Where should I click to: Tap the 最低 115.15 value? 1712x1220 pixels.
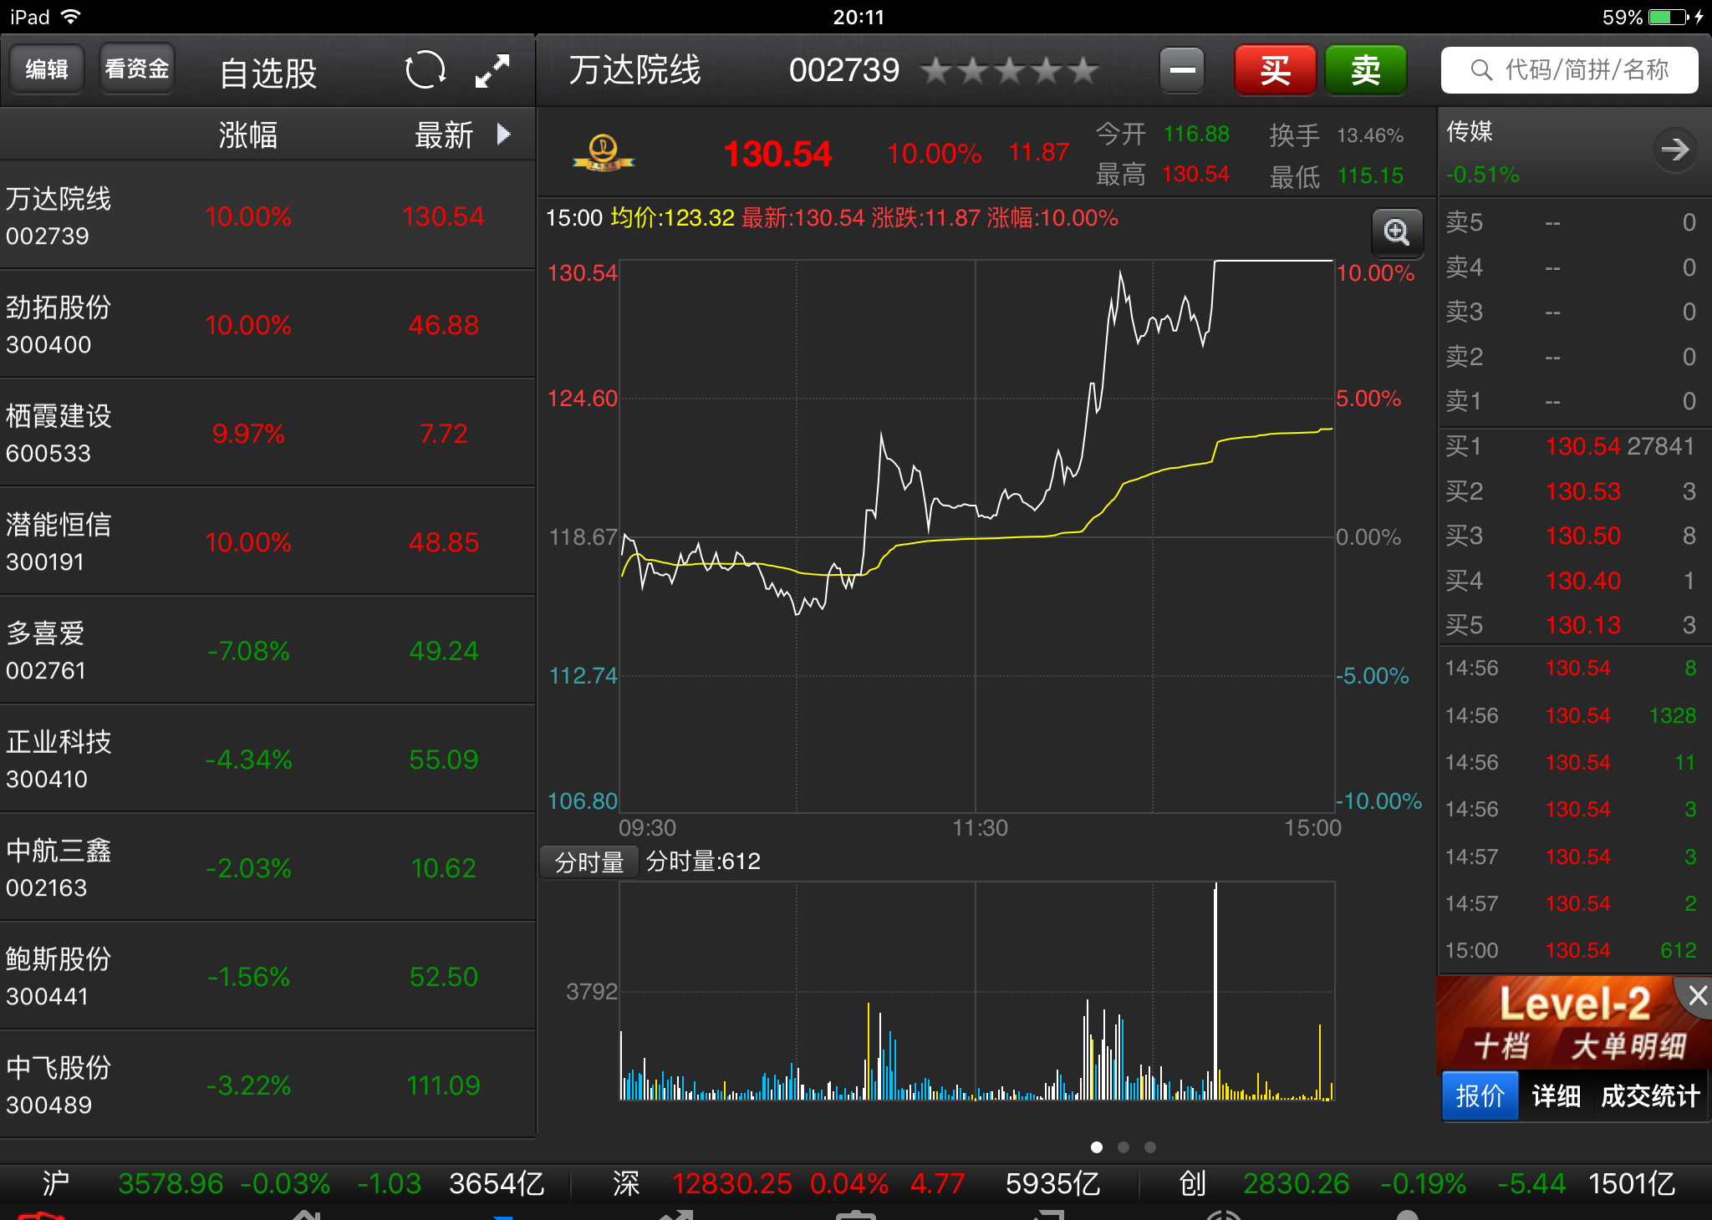pyautogui.click(x=1369, y=175)
